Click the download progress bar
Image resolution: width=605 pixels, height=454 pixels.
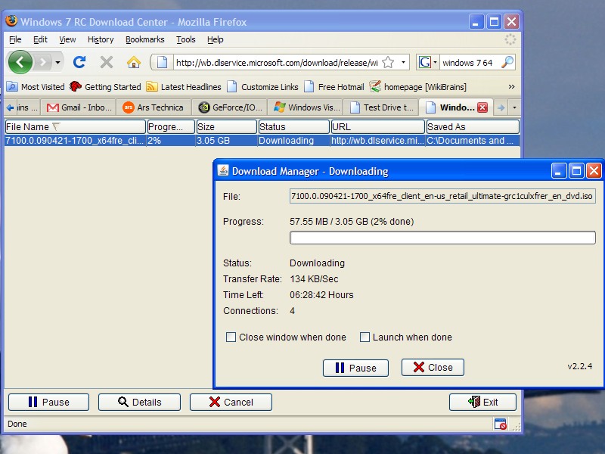pos(442,238)
